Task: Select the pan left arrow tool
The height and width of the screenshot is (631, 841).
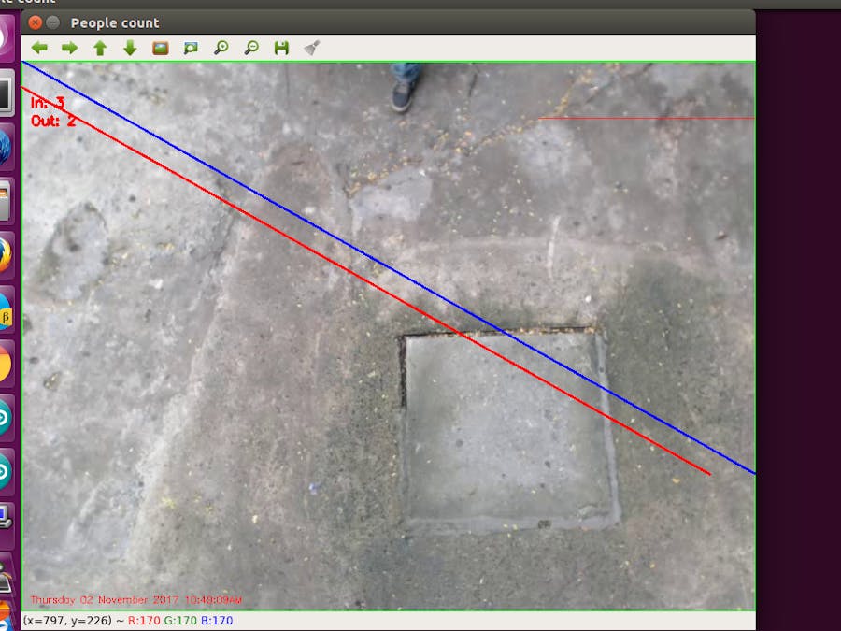Action: [x=38, y=46]
